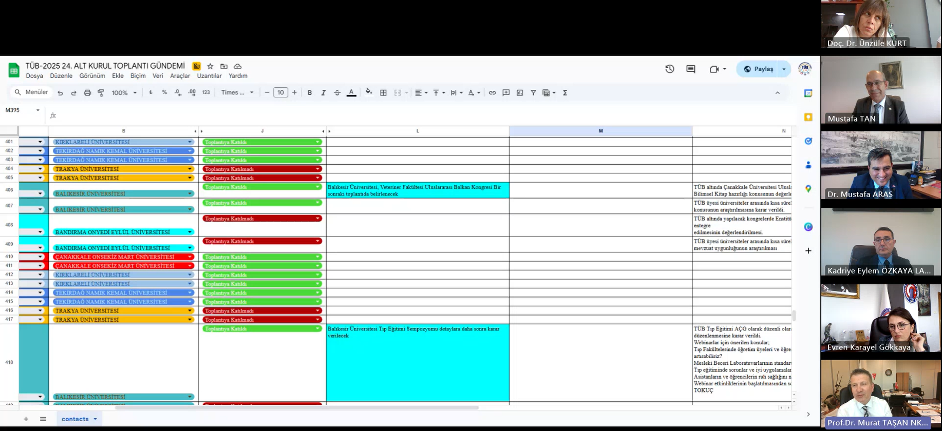The height and width of the screenshot is (431, 942).
Task: Open the Veri menu
Action: coord(158,76)
